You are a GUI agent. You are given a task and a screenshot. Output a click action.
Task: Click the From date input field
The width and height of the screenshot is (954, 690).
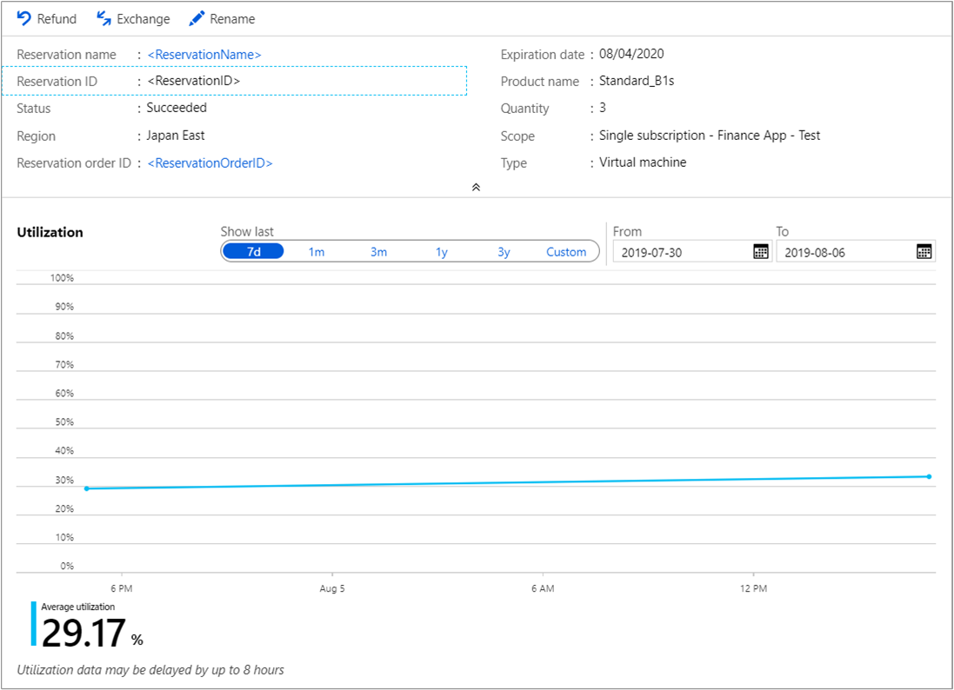(x=678, y=252)
